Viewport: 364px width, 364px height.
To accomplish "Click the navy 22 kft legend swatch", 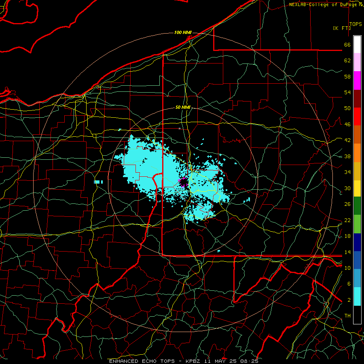I will coord(357,242).
